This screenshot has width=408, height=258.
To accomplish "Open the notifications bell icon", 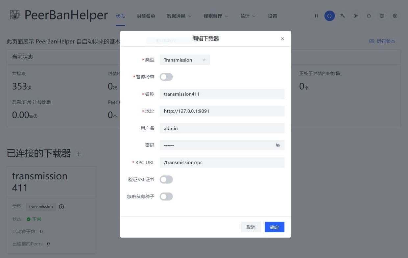I will pyautogui.click(x=369, y=16).
